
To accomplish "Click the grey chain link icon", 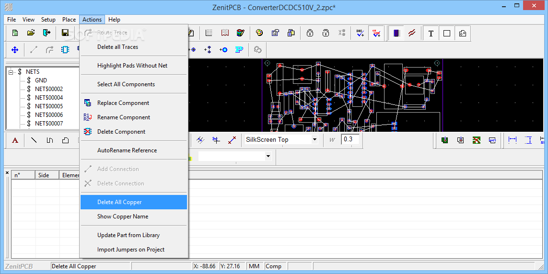I will coord(258,50).
